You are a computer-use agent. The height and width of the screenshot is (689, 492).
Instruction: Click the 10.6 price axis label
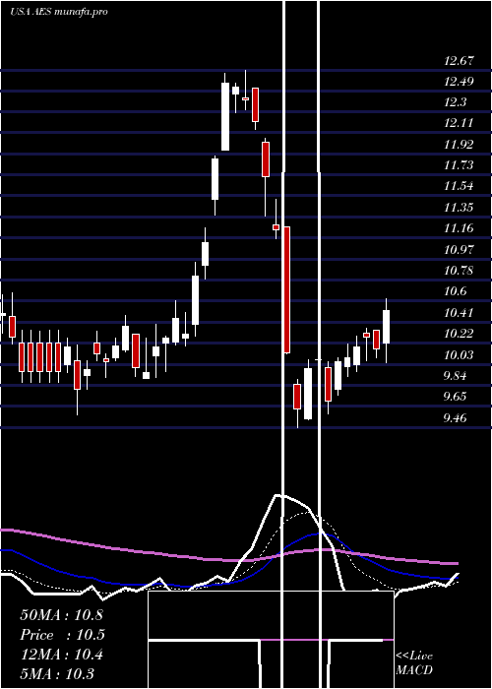tap(455, 291)
